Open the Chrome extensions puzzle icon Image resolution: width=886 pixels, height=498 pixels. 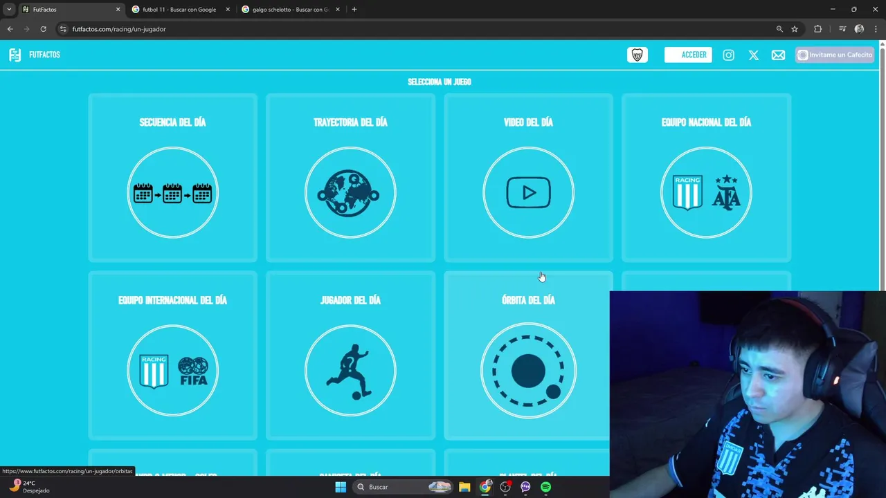point(817,29)
